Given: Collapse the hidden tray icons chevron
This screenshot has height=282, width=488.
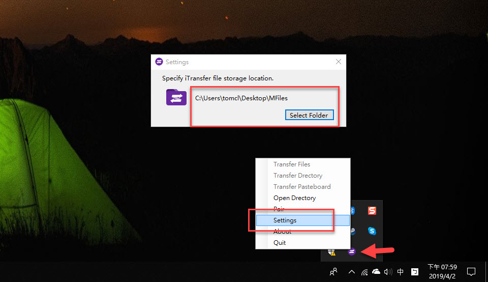Looking at the screenshot, I should 352,272.
